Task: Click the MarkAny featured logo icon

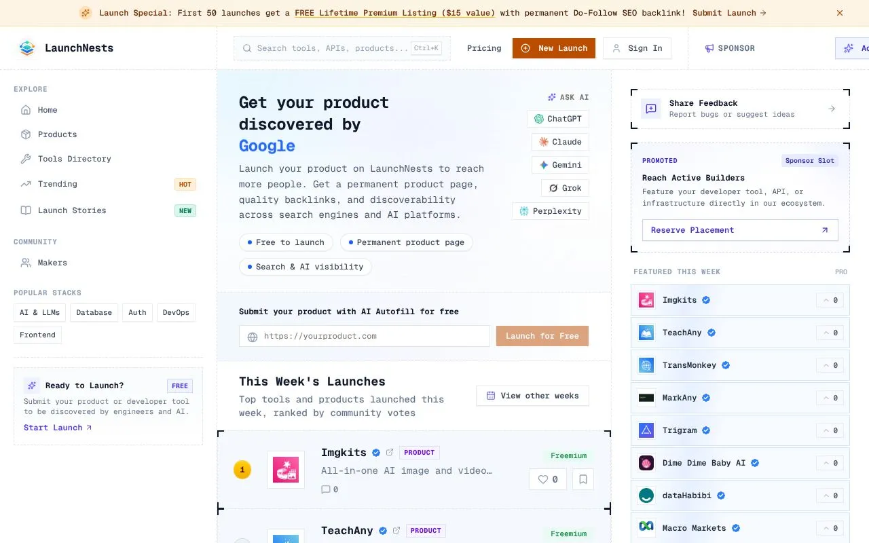Action: click(x=646, y=398)
